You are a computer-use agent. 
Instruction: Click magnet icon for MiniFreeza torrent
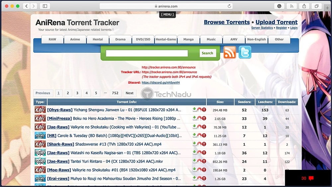tap(199, 118)
